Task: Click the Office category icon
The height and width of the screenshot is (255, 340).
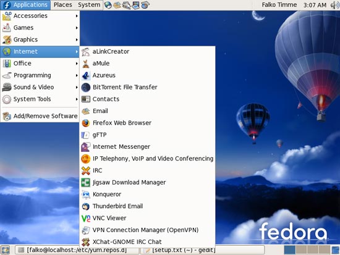Action: click(x=7, y=64)
